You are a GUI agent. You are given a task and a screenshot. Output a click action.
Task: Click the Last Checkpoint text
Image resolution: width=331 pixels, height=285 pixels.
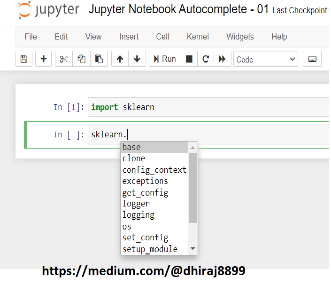click(x=300, y=10)
